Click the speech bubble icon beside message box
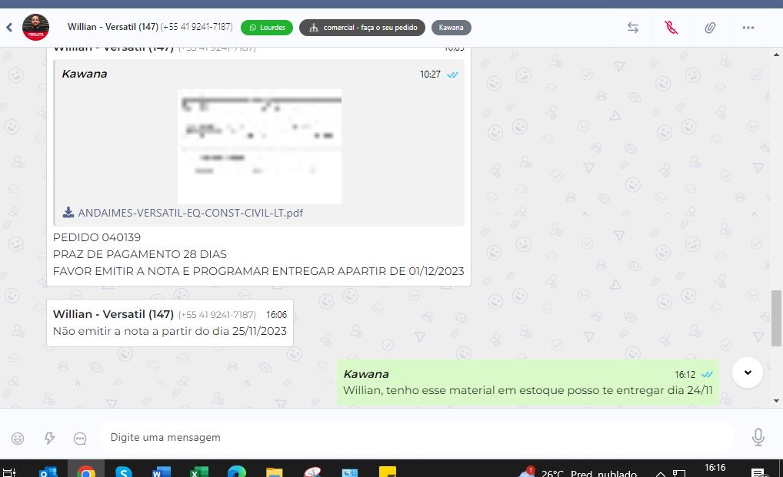The image size is (783, 477). point(80,438)
